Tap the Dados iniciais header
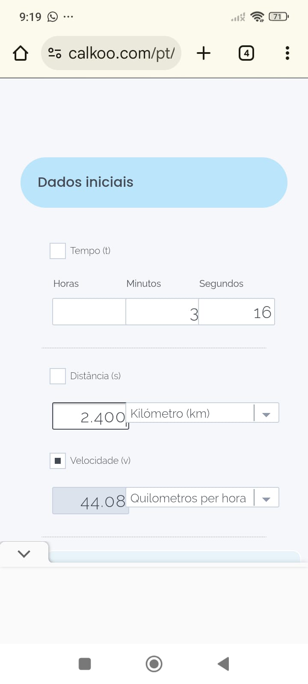The height and width of the screenshot is (684, 308). [154, 183]
